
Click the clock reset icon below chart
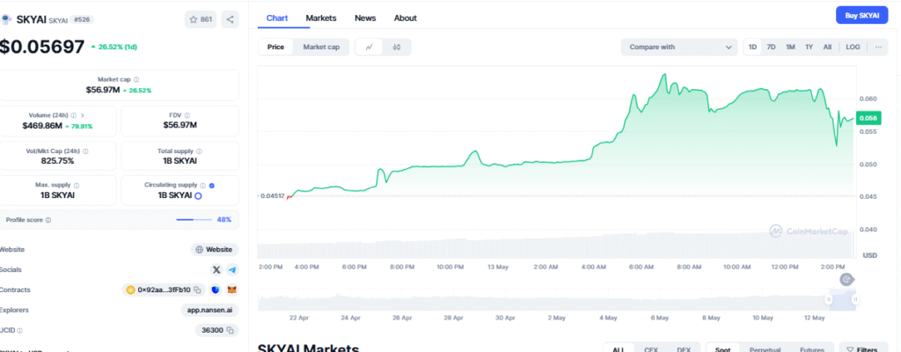tap(846, 280)
